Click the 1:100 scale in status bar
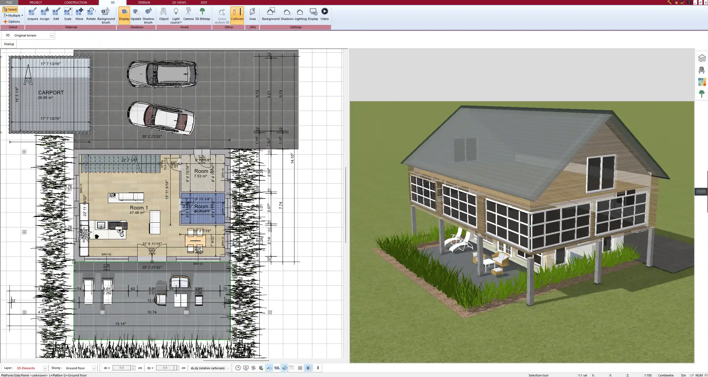Viewport: 708px width, 377px height. (648, 375)
